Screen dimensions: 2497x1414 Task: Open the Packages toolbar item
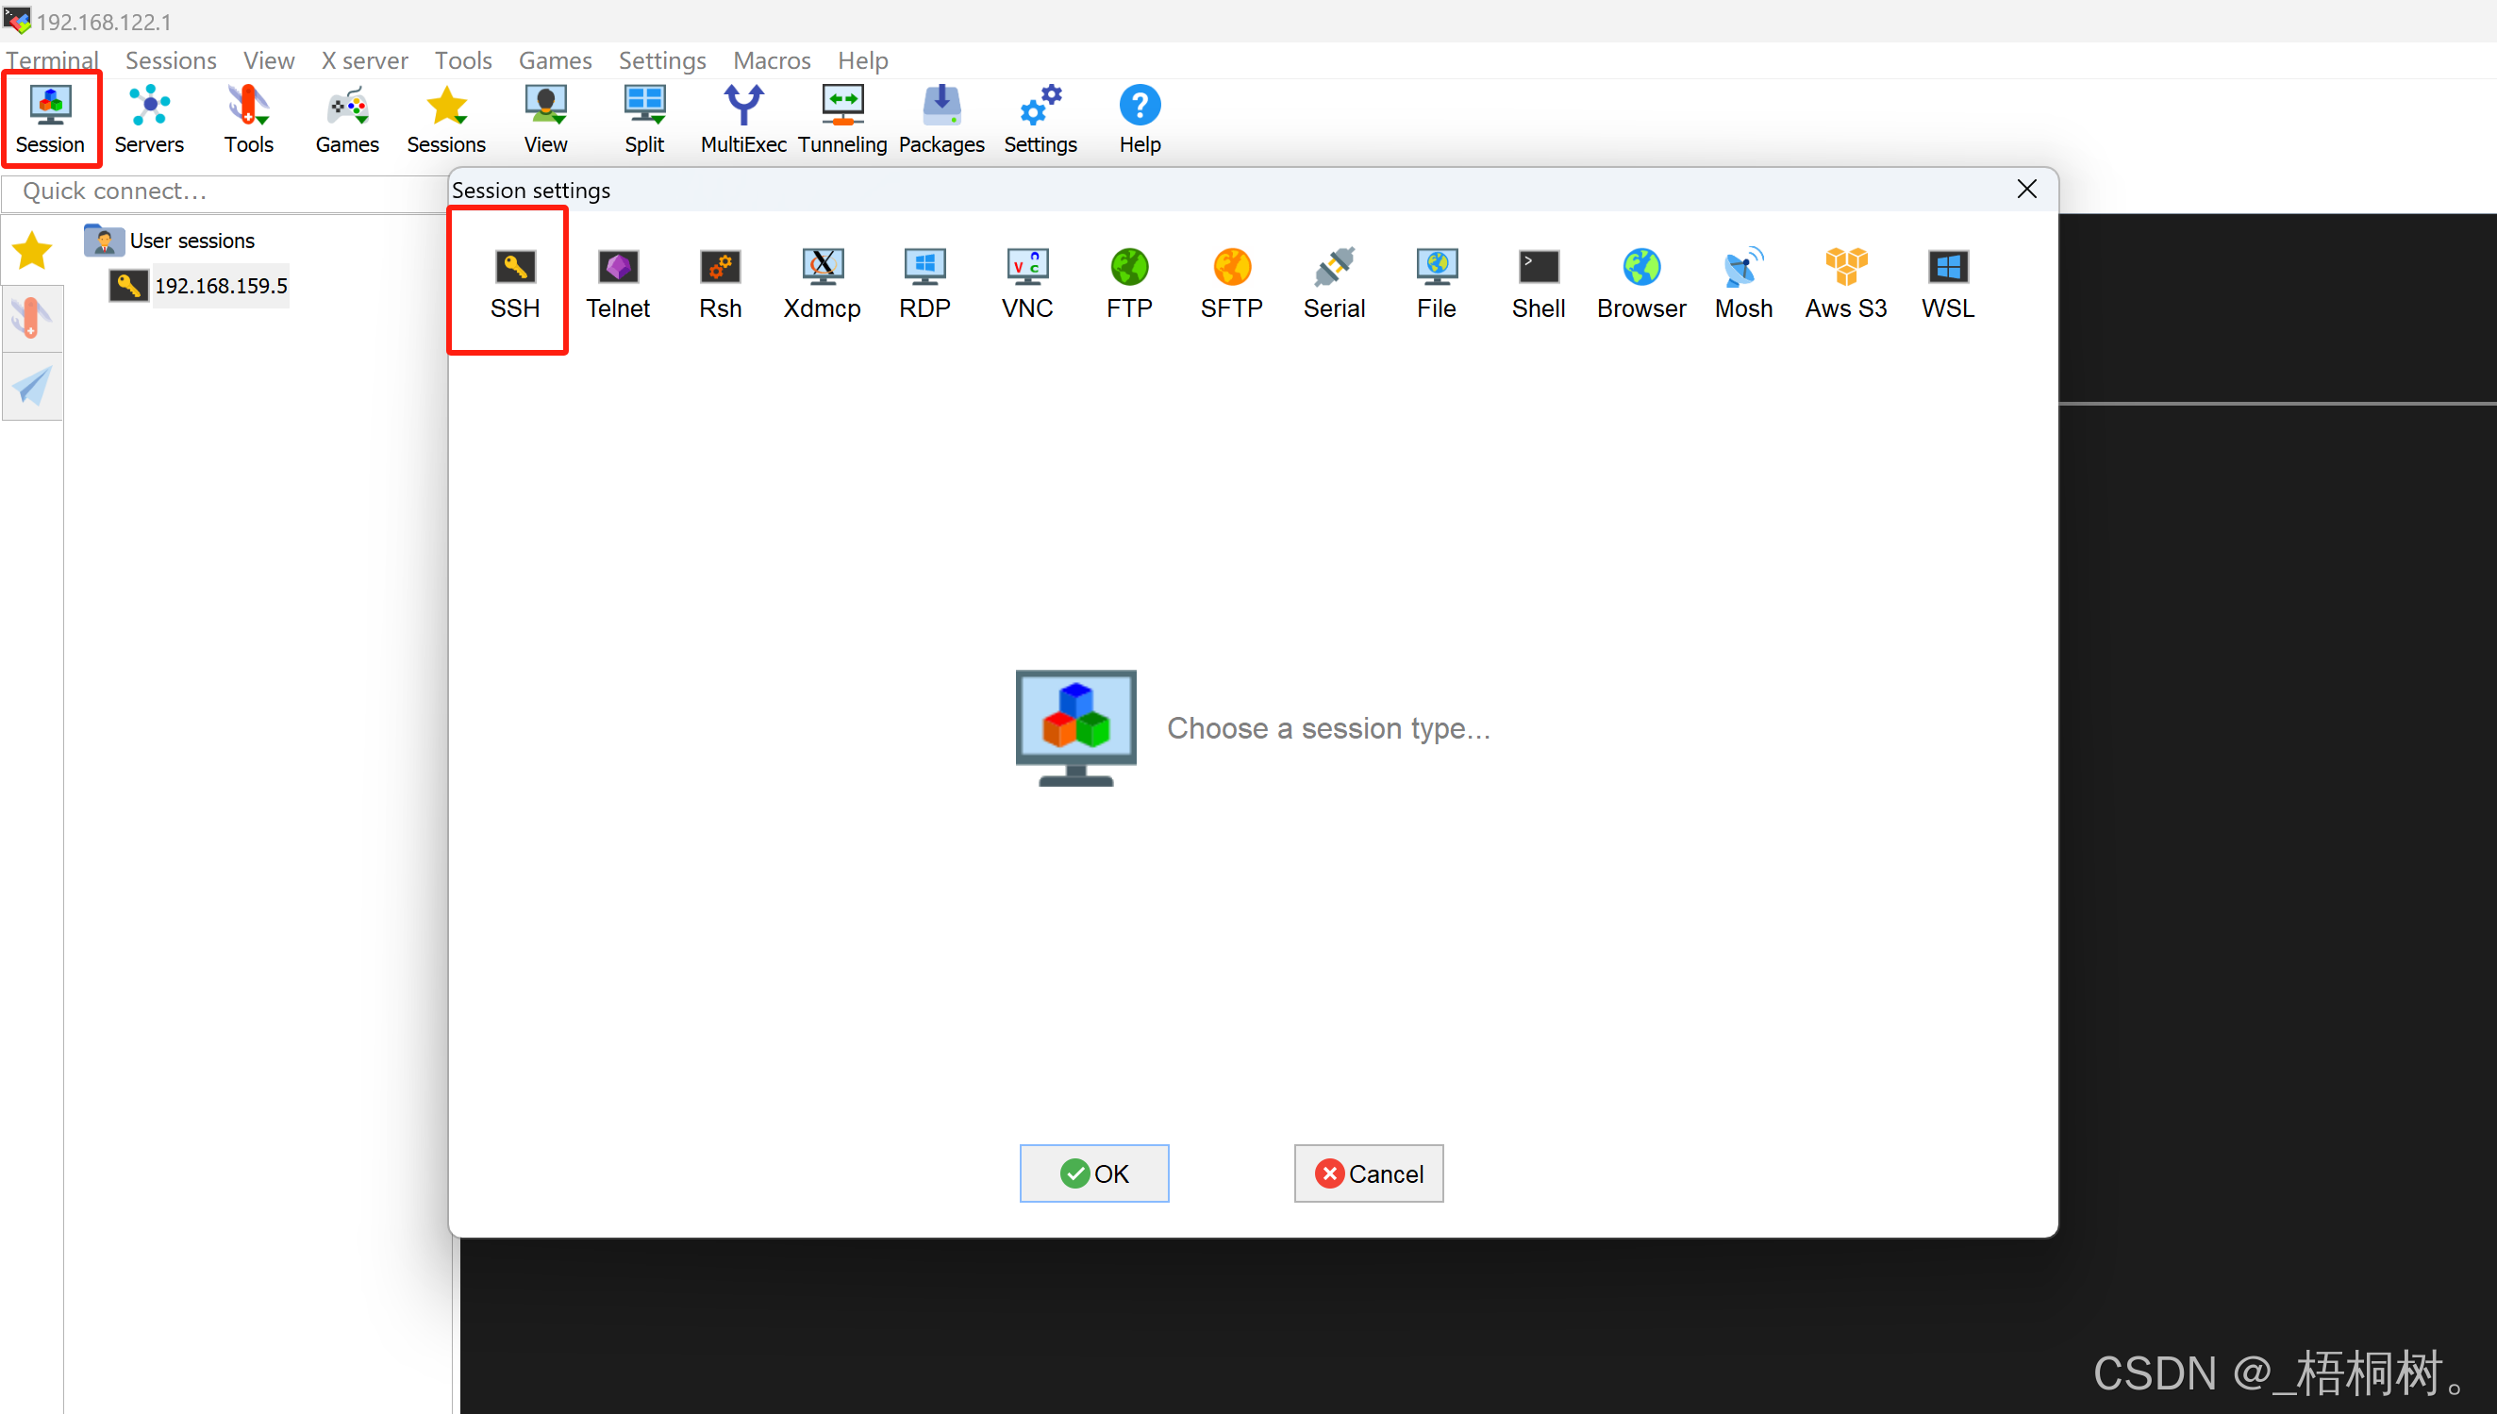pos(941,119)
